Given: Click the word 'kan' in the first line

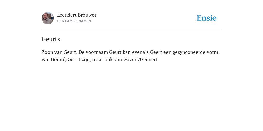Looking at the screenshot, I should pyautogui.click(x=127, y=52).
